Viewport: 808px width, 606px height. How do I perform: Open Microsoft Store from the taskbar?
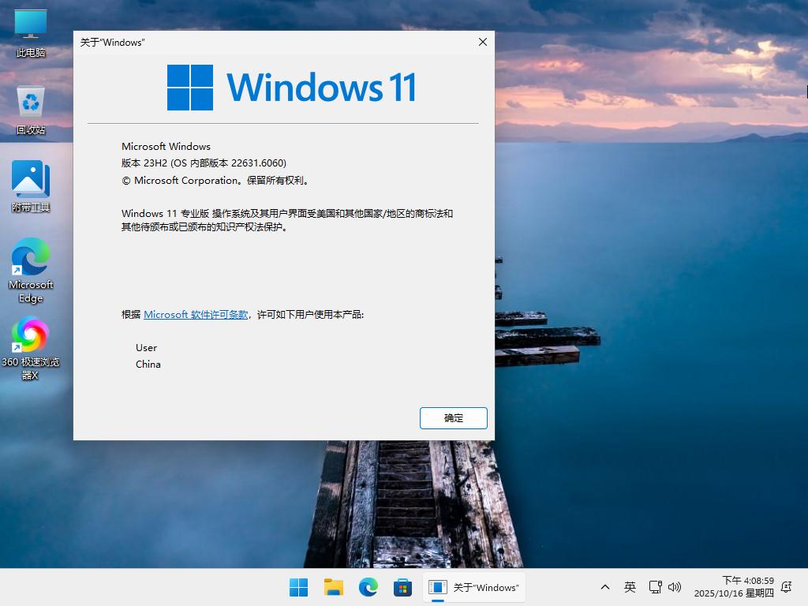coord(402,587)
